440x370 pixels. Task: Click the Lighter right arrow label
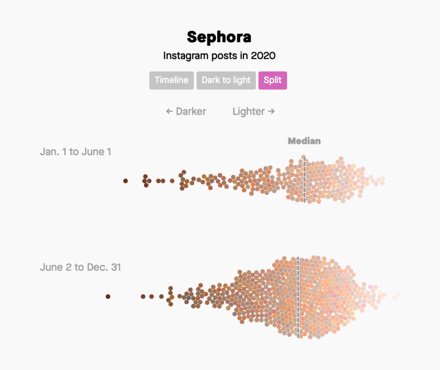click(x=253, y=111)
